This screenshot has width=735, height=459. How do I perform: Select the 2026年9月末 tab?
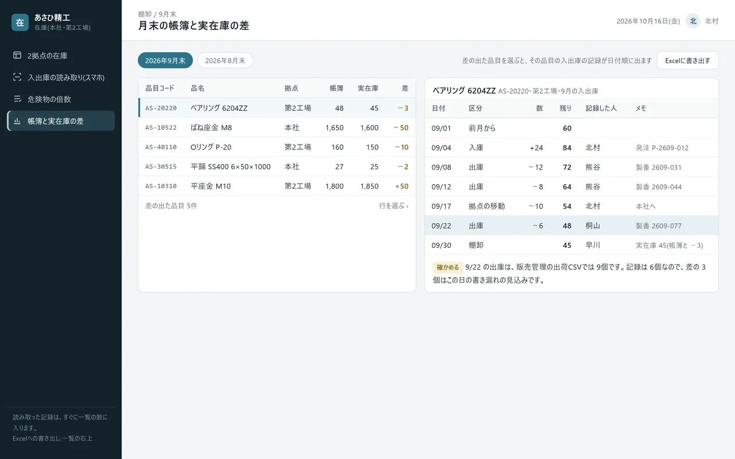pos(165,60)
